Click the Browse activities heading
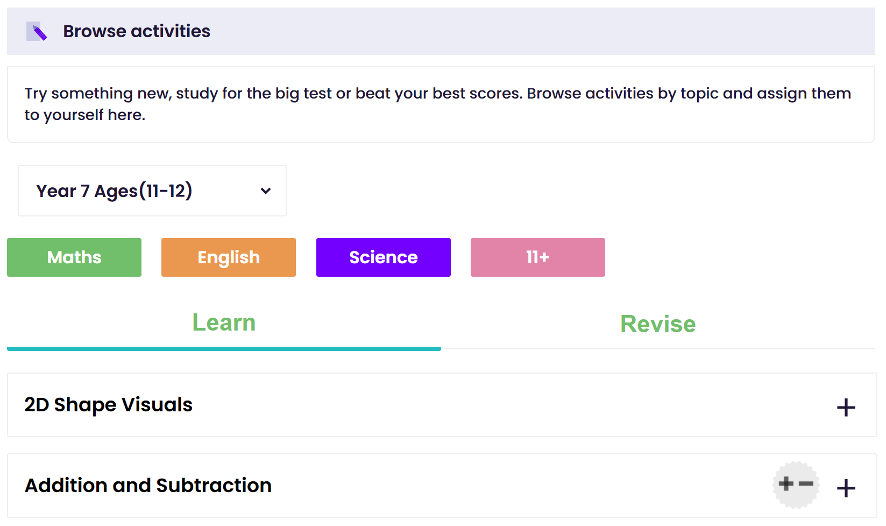Image resolution: width=886 pixels, height=526 pixels. click(x=137, y=31)
